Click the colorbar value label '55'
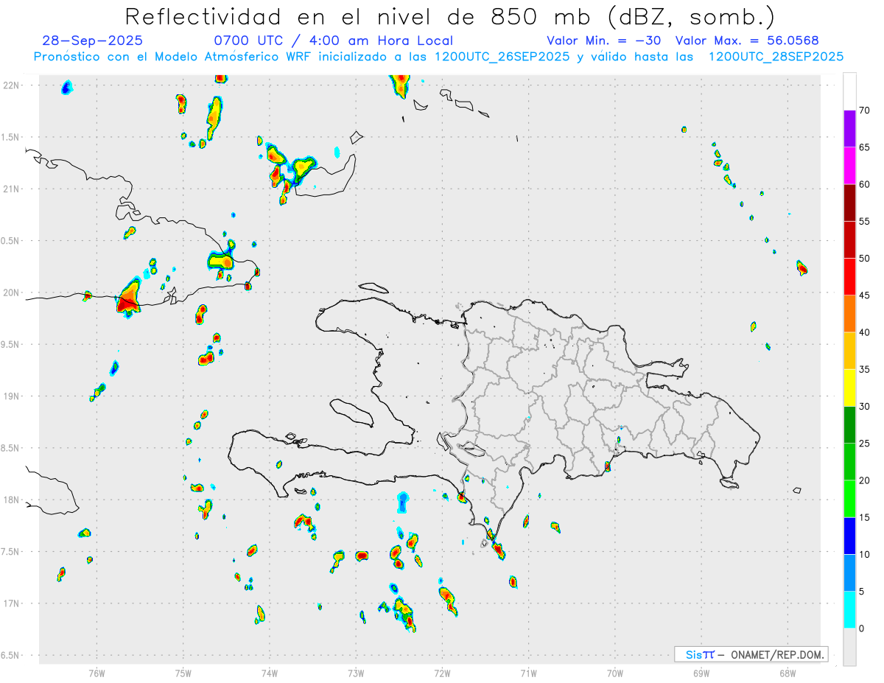 pyautogui.click(x=864, y=222)
